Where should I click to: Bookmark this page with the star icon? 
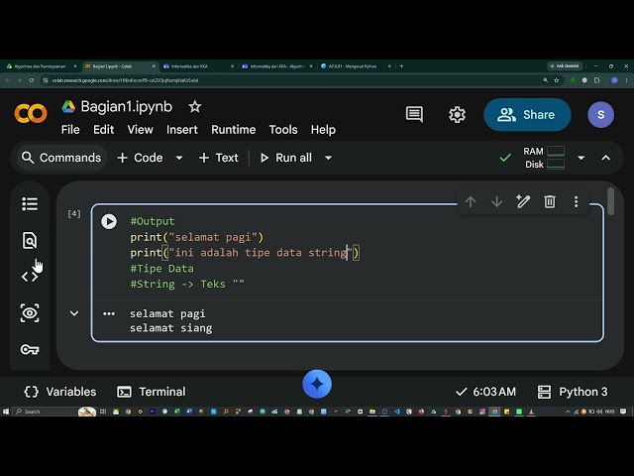(x=557, y=80)
